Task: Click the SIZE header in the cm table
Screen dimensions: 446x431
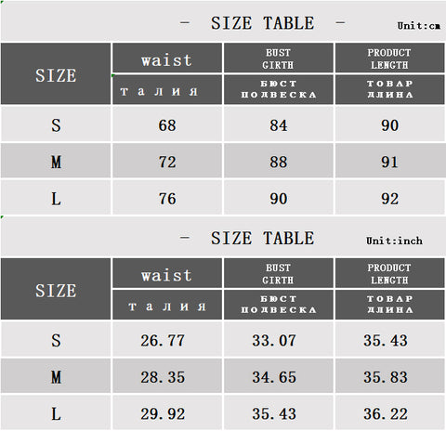Action: point(56,73)
